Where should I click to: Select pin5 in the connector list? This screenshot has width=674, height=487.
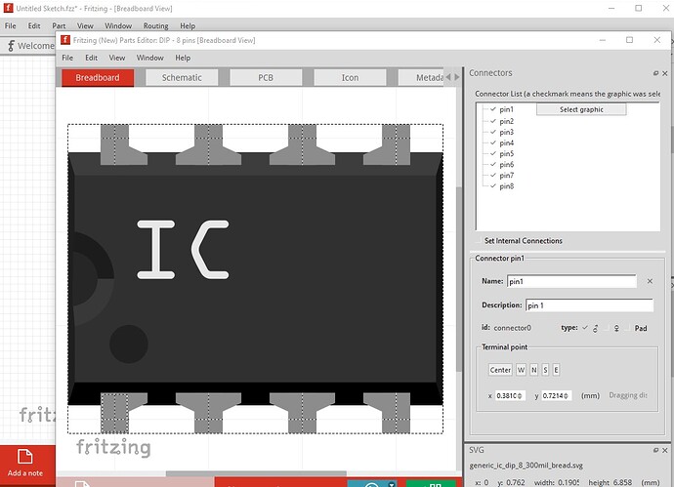pyautogui.click(x=506, y=153)
